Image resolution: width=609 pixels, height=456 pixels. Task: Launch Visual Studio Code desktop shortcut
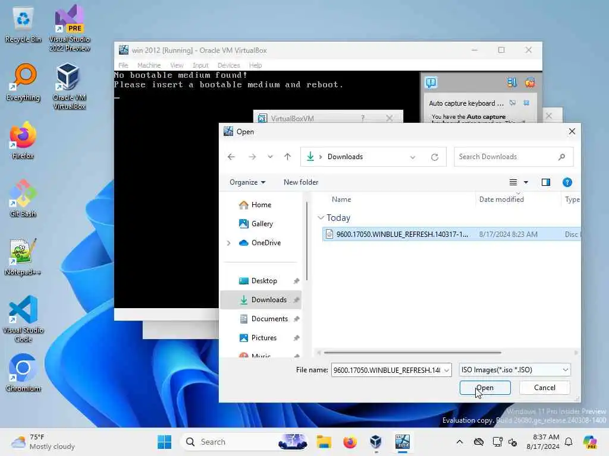point(23,319)
